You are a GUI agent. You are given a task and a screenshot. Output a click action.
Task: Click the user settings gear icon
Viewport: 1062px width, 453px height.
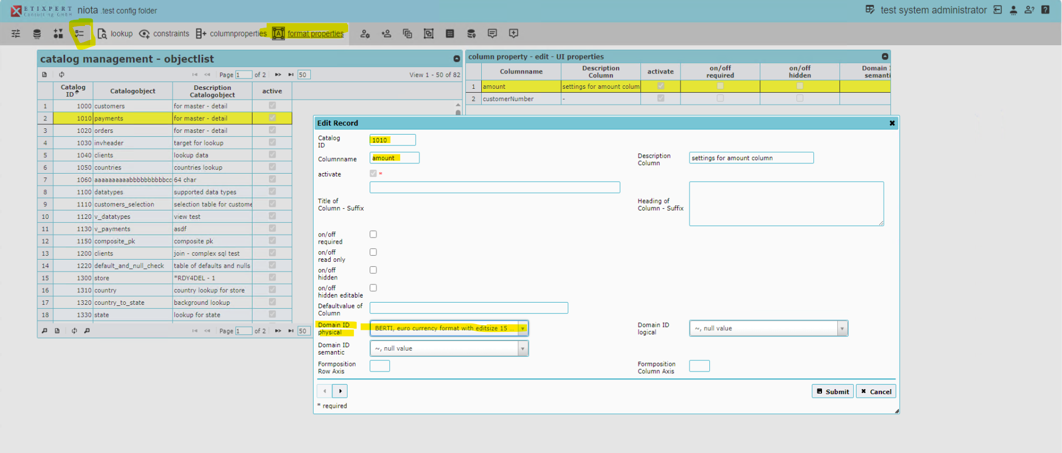pyautogui.click(x=365, y=34)
